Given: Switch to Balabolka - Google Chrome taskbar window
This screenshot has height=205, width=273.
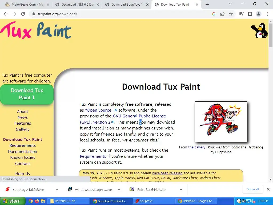Looking at the screenshot, I should tap(197, 201).
